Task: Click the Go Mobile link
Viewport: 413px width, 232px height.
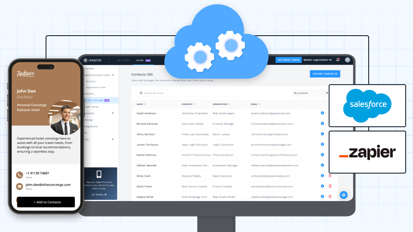Action: [x=99, y=195]
